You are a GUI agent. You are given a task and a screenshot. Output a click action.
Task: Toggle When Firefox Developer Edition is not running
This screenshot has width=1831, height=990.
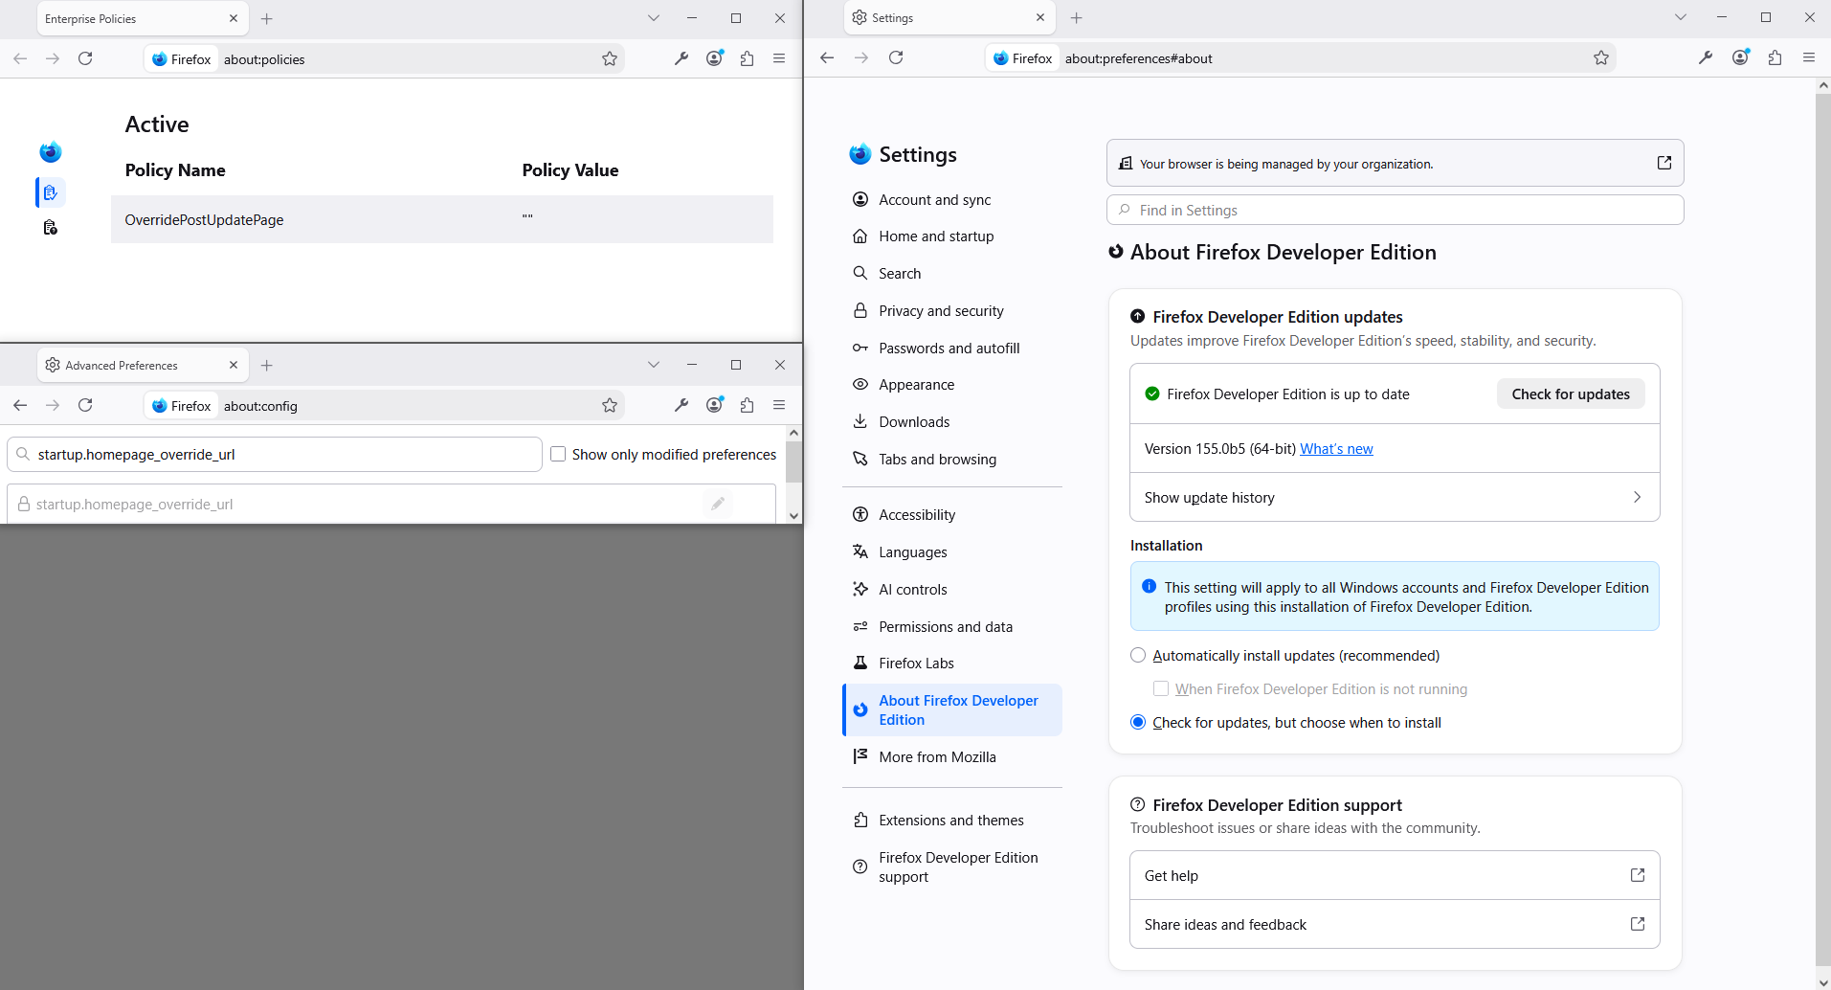pos(1161,688)
